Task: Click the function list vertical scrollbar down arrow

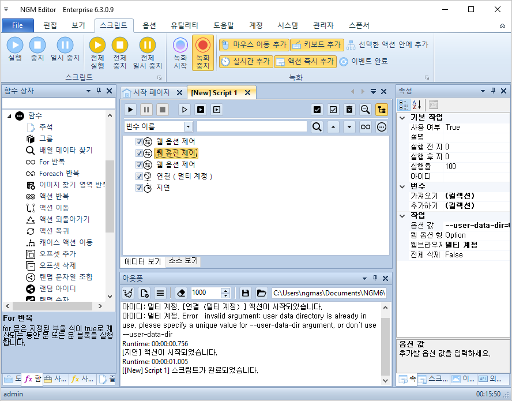Action: pos(110,297)
